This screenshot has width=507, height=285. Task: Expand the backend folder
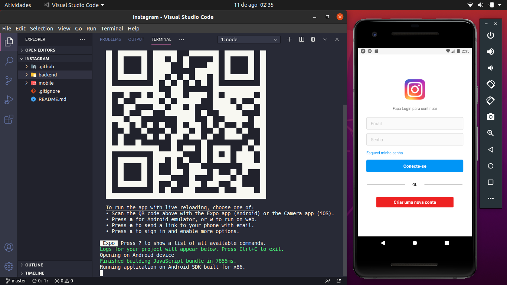pos(55,75)
